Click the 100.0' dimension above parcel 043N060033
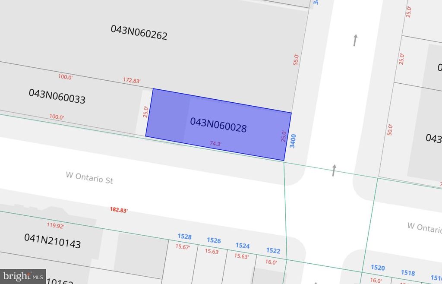This screenshot has height=284, width=442. click(x=66, y=77)
